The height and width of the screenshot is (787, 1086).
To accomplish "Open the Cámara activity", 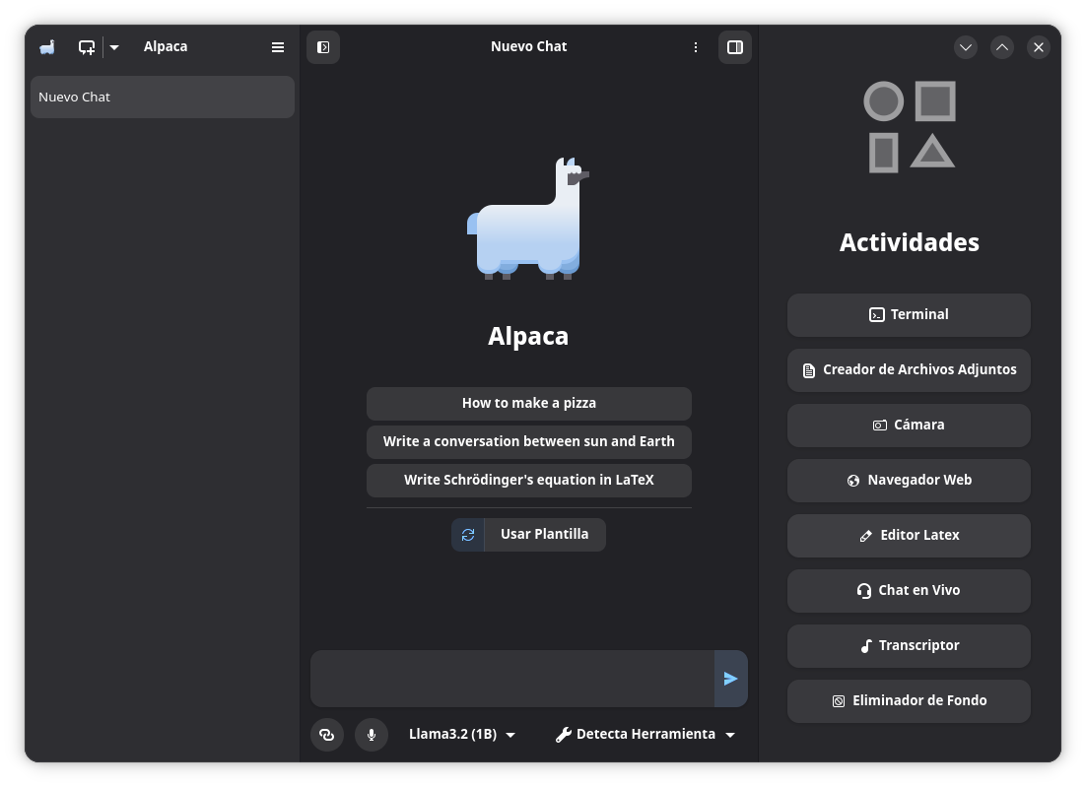I will [909, 425].
